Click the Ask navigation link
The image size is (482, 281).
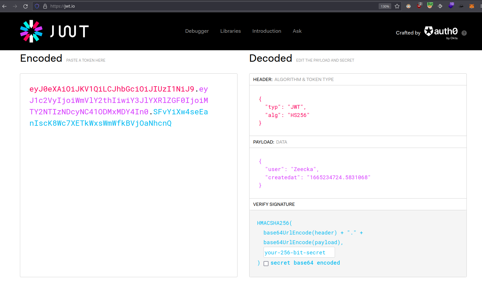pyautogui.click(x=297, y=31)
